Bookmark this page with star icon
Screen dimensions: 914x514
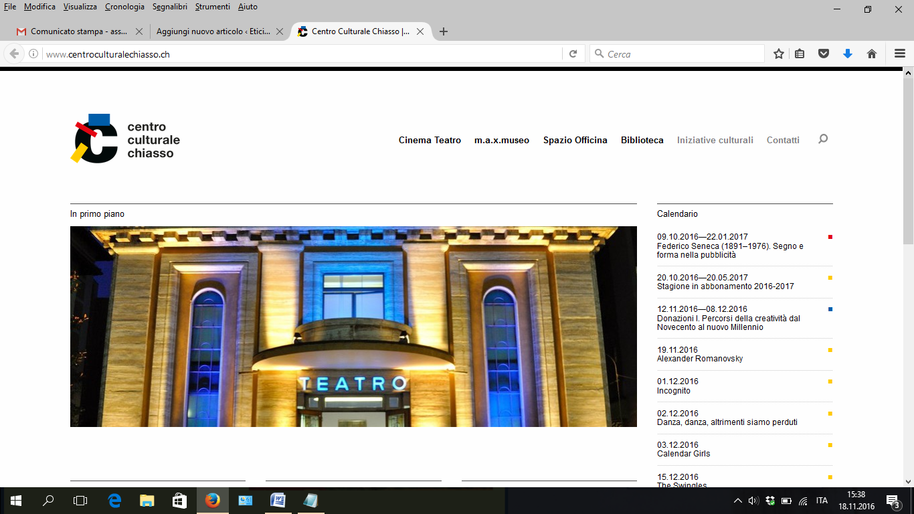pyautogui.click(x=779, y=54)
